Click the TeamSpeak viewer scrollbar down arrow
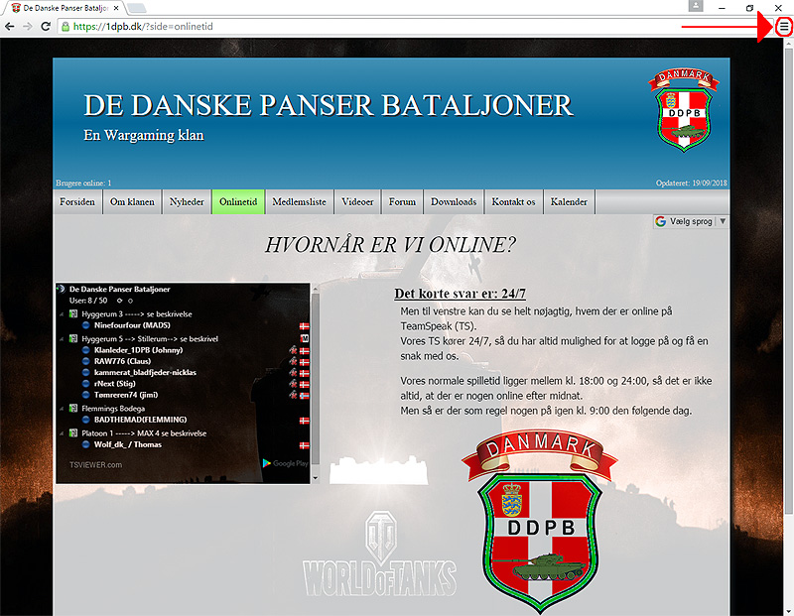Image resolution: width=794 pixels, height=616 pixels. [x=316, y=477]
